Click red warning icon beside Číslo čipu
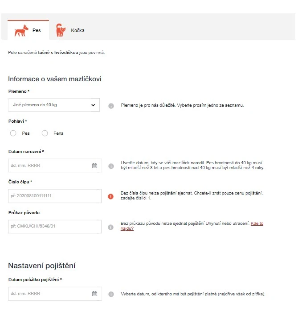Viewport: 298px width, 315px height. pyautogui.click(x=111, y=196)
